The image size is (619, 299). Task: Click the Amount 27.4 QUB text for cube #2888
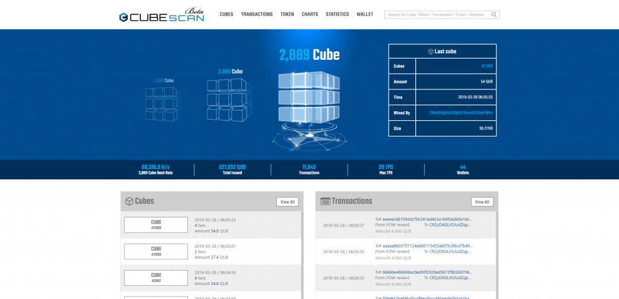pos(211,257)
